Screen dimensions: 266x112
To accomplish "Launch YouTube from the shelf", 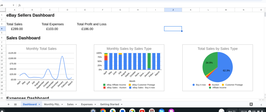I will point(142,111).
